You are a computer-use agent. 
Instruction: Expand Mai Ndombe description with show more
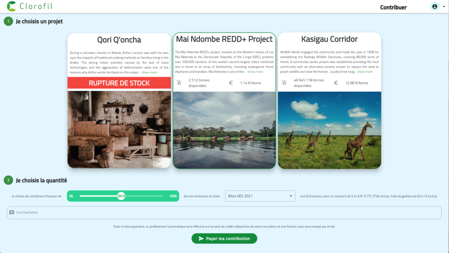pyautogui.click(x=255, y=72)
